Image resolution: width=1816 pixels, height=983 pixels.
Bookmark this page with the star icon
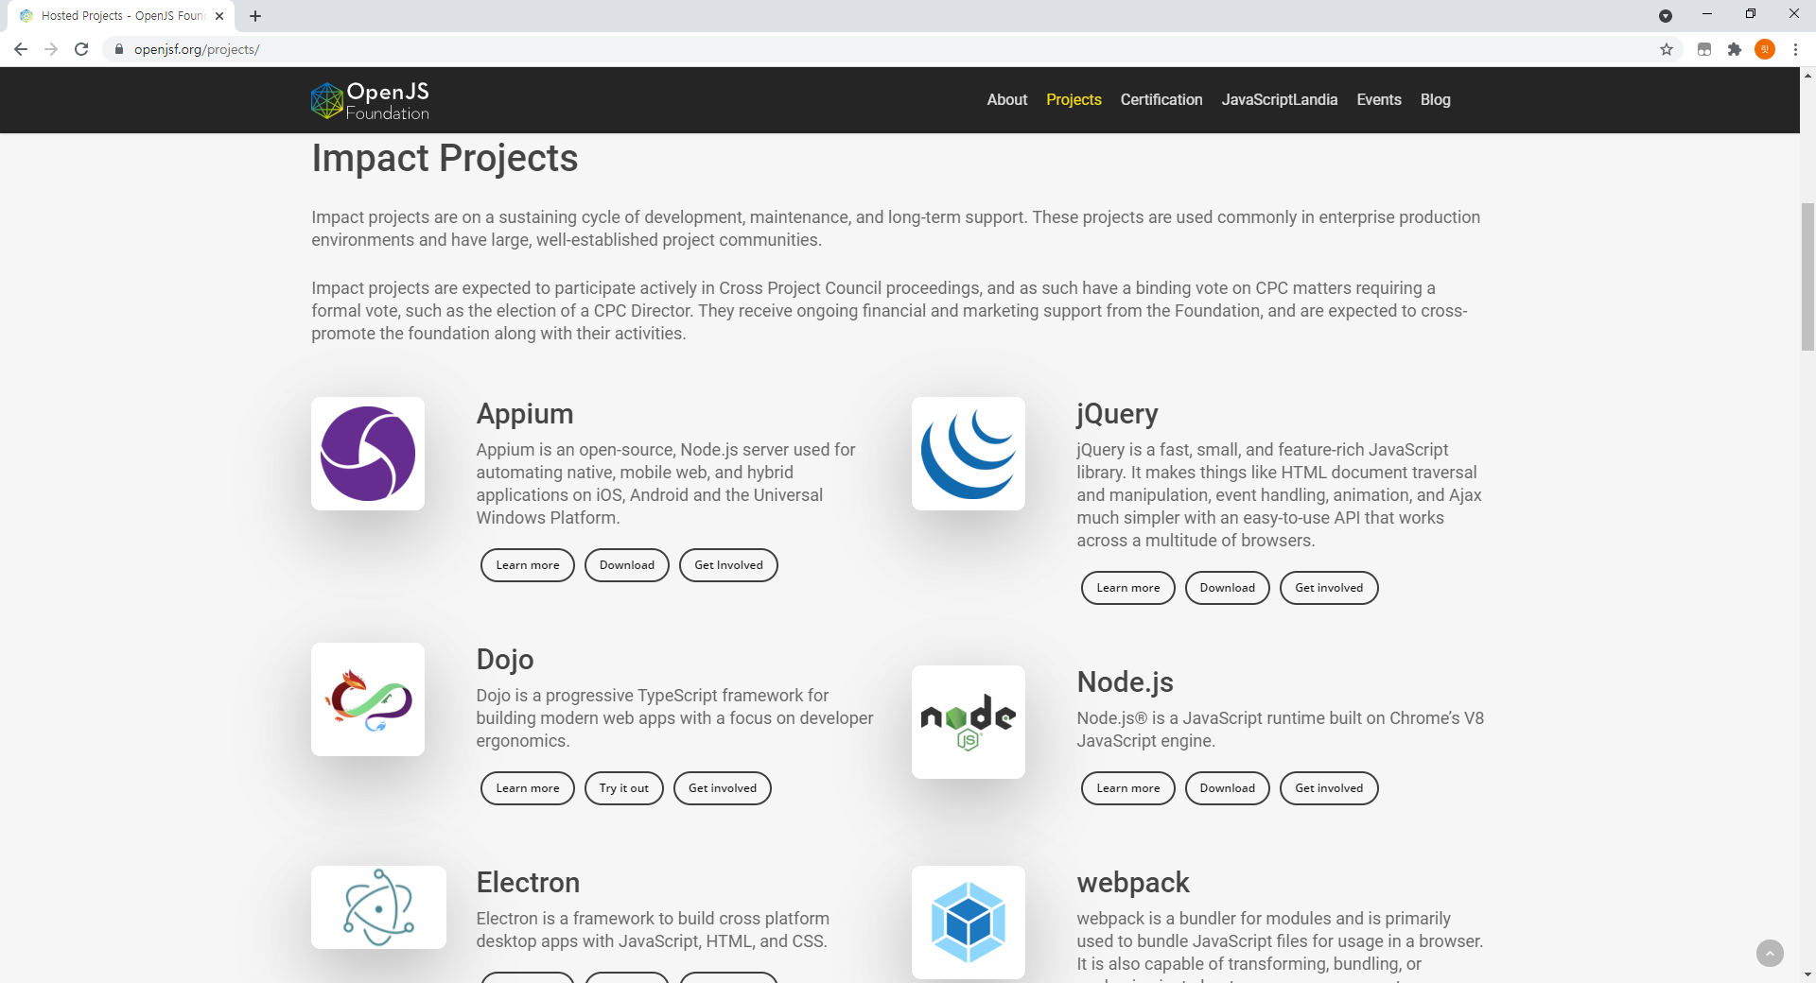[x=1667, y=49]
